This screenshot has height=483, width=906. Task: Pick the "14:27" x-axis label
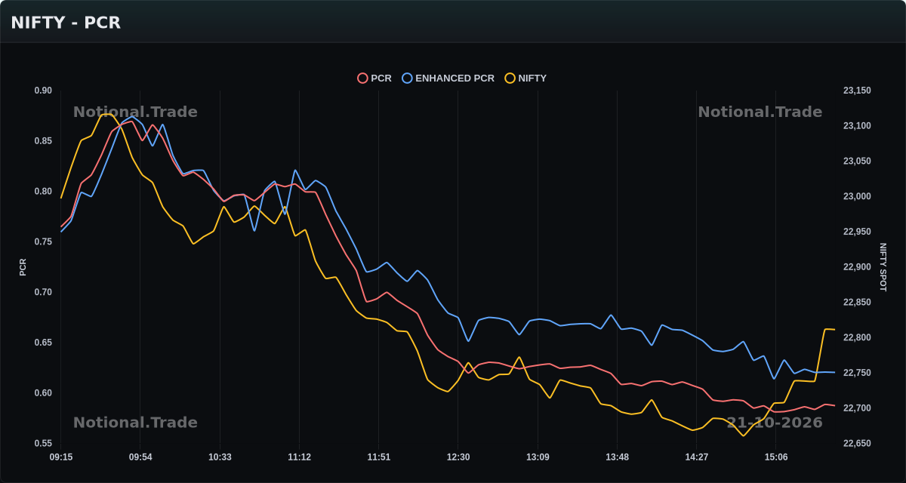tap(696, 457)
